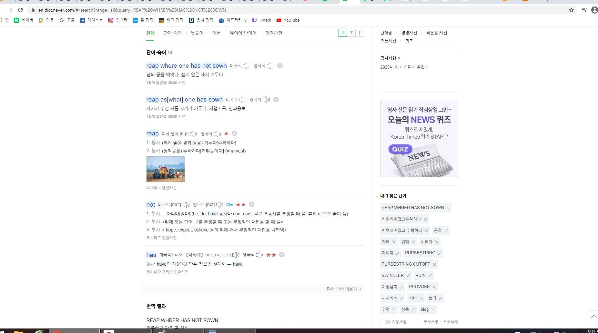Image resolution: width=598 pixels, height=333 pixels.
Task: Open the 'reap as[what] one has sown' entry
Action: [x=184, y=100]
